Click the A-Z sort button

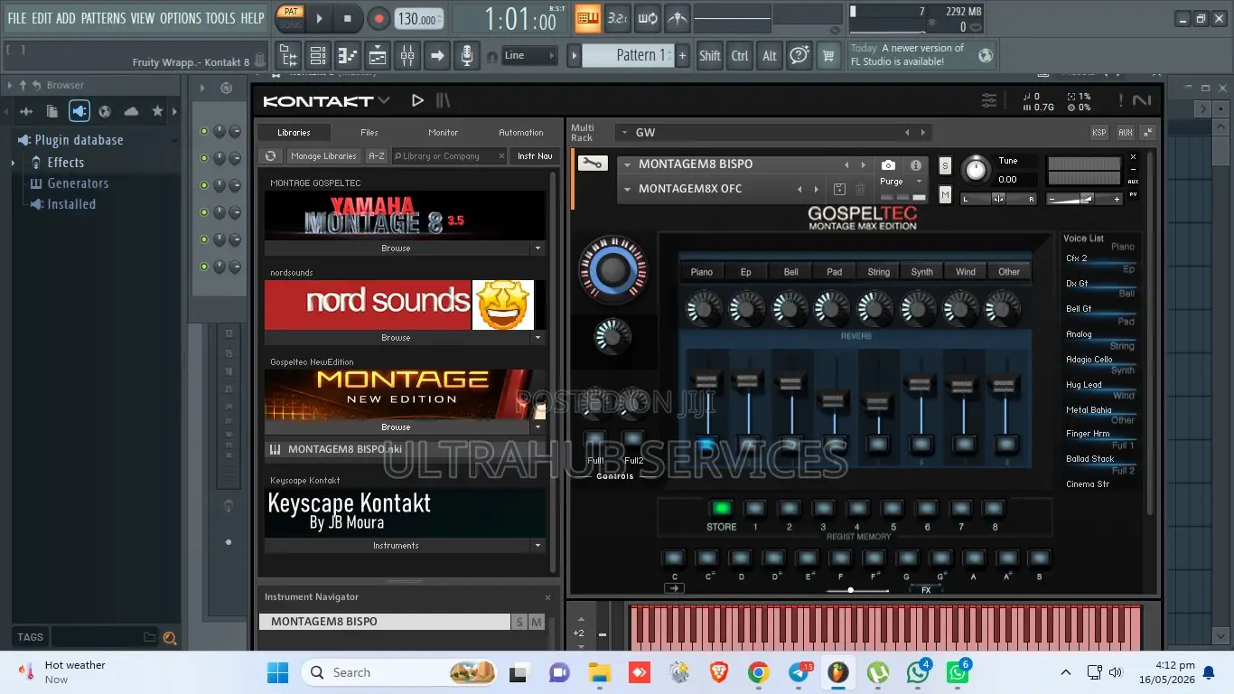tap(377, 156)
